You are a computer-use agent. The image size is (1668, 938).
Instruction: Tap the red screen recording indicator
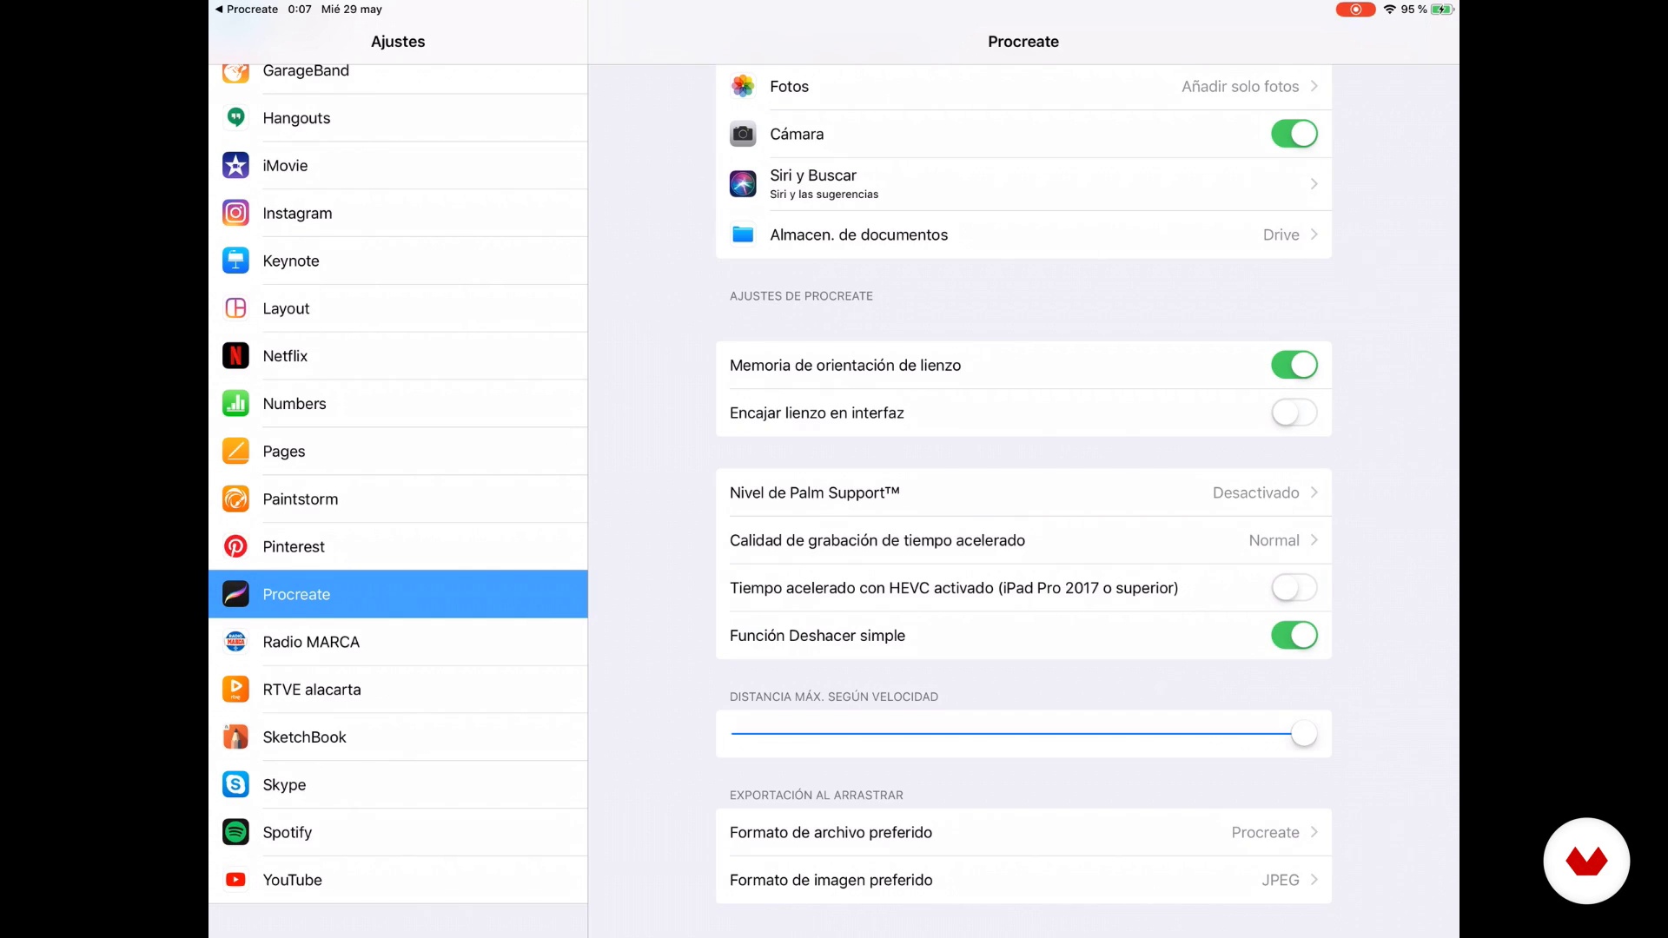(1355, 10)
